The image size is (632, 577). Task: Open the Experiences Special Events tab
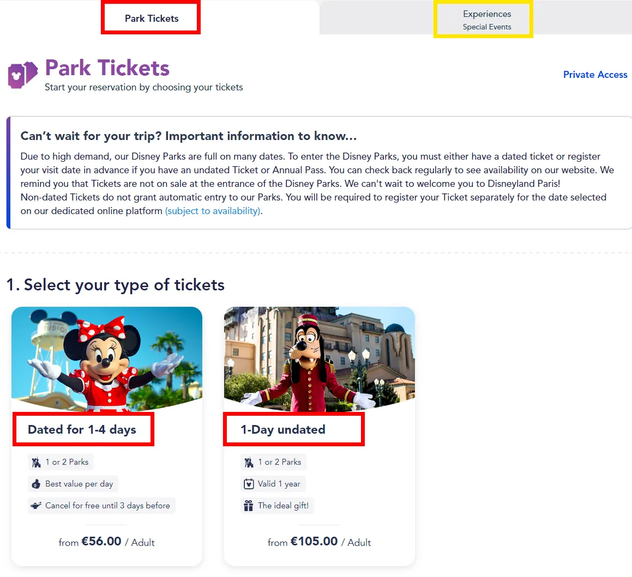487,20
